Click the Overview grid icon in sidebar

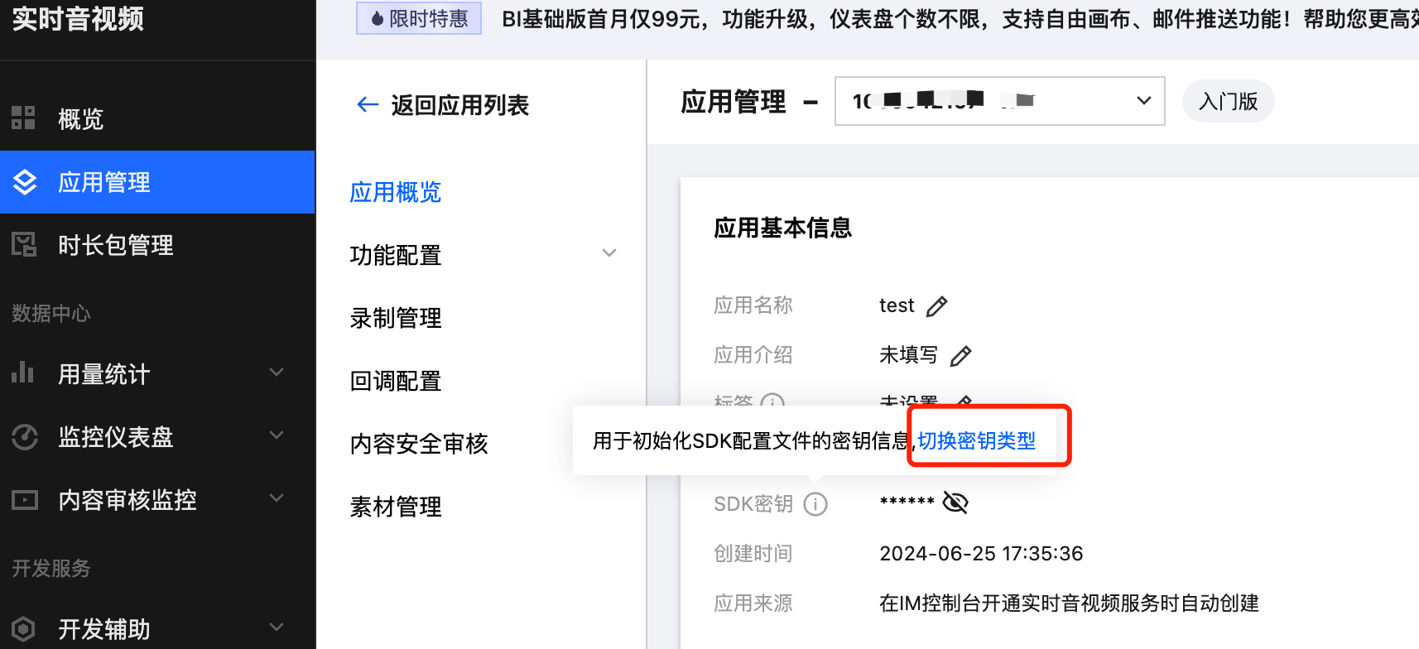click(x=23, y=118)
